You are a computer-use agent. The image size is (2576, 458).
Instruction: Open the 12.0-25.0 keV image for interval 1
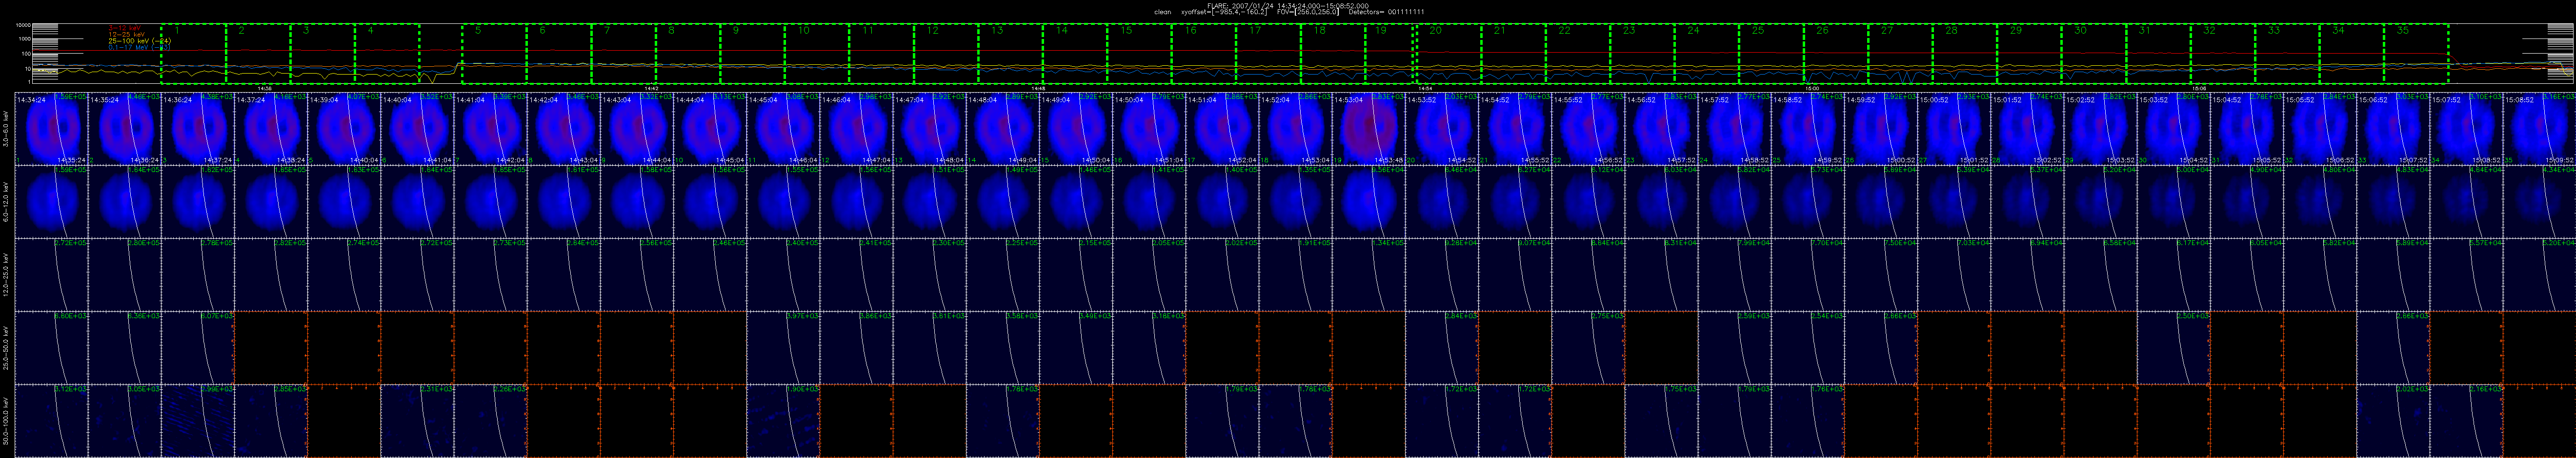[51, 274]
